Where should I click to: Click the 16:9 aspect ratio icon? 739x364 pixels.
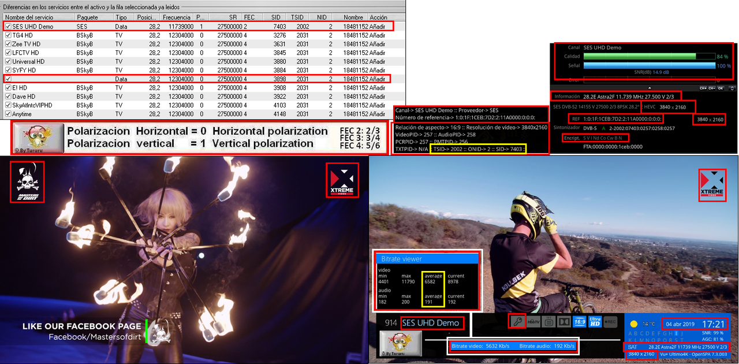579,321
